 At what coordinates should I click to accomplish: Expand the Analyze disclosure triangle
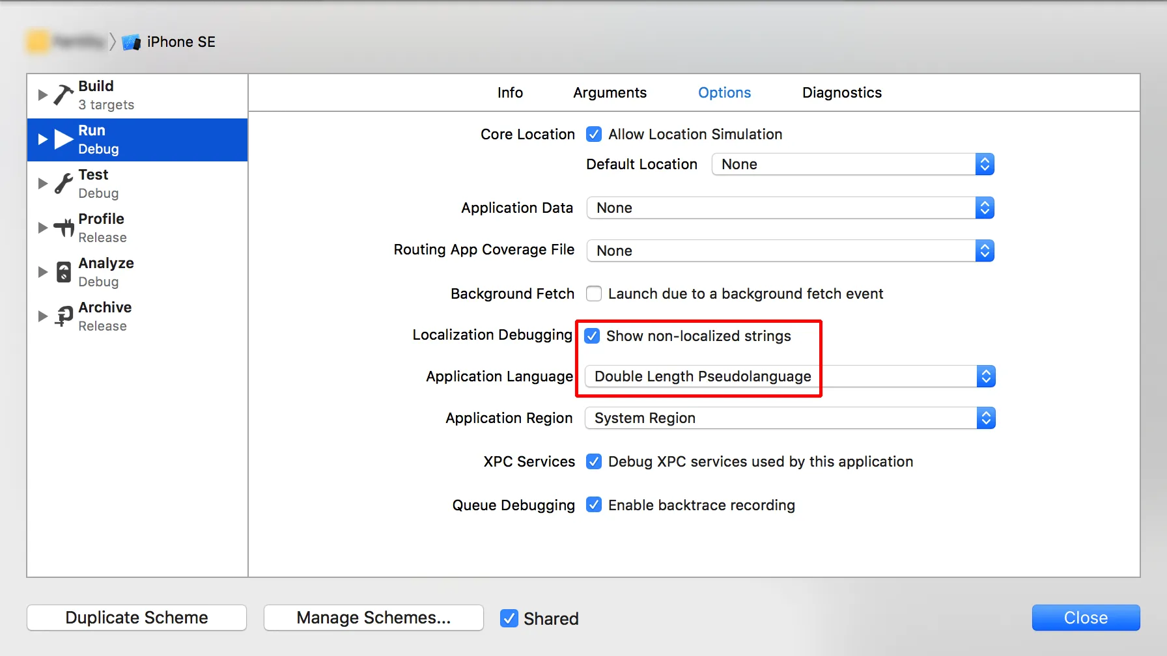pyautogui.click(x=43, y=272)
